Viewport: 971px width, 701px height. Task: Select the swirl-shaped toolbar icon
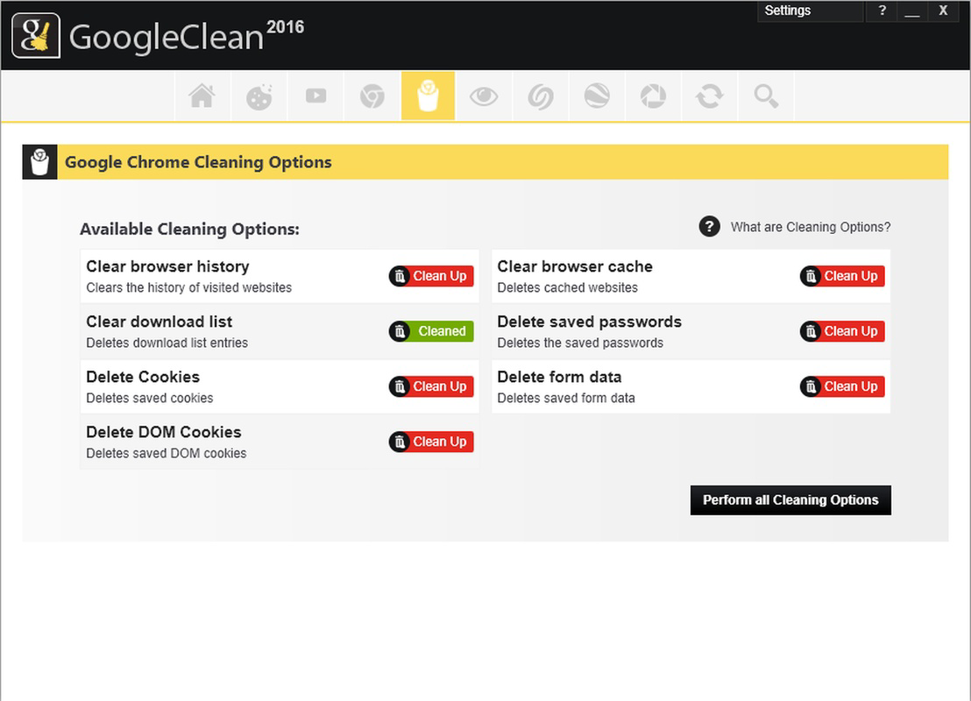(x=541, y=96)
